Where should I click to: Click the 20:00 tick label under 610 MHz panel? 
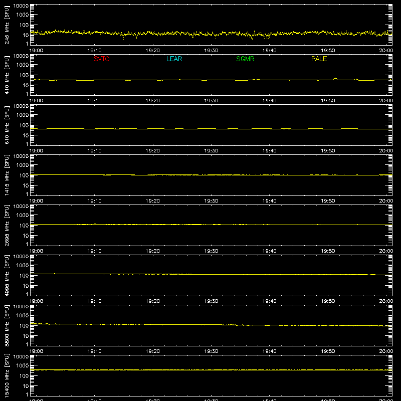click(386, 151)
